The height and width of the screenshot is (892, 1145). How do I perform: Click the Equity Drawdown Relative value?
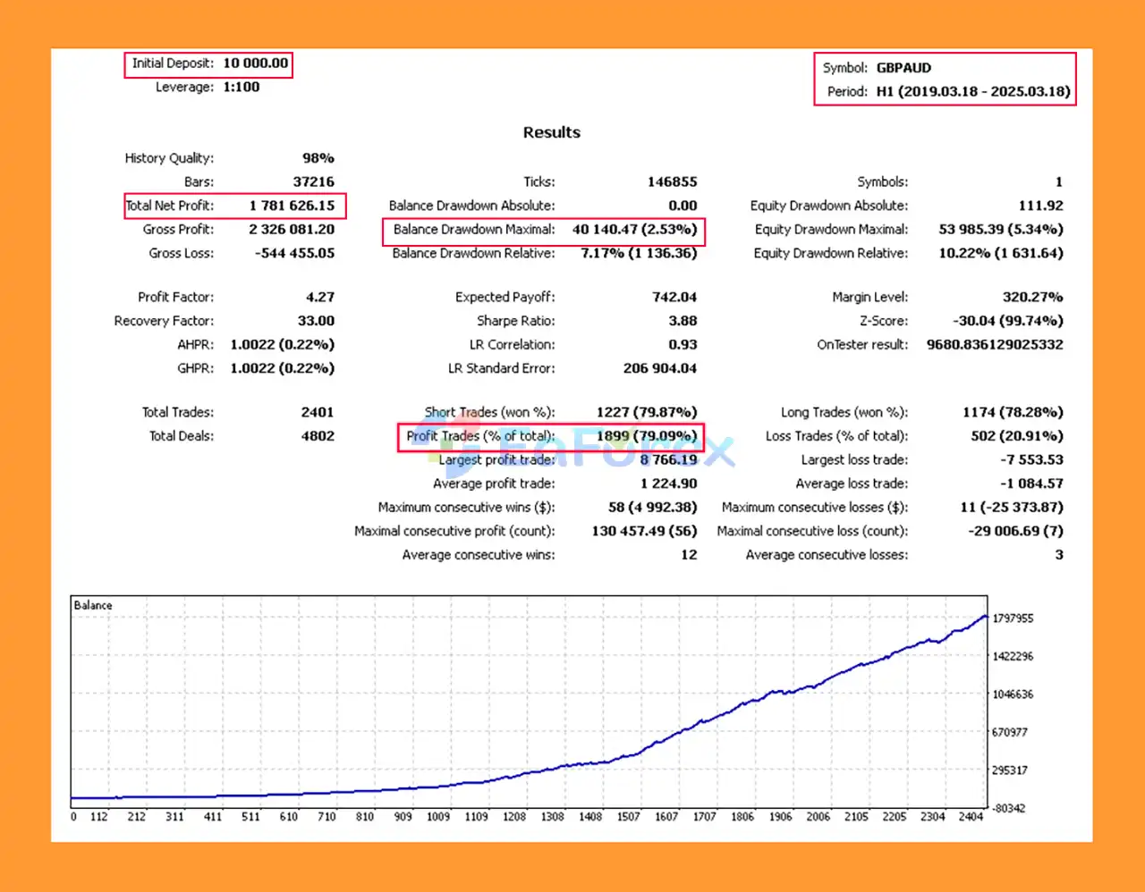click(1000, 254)
